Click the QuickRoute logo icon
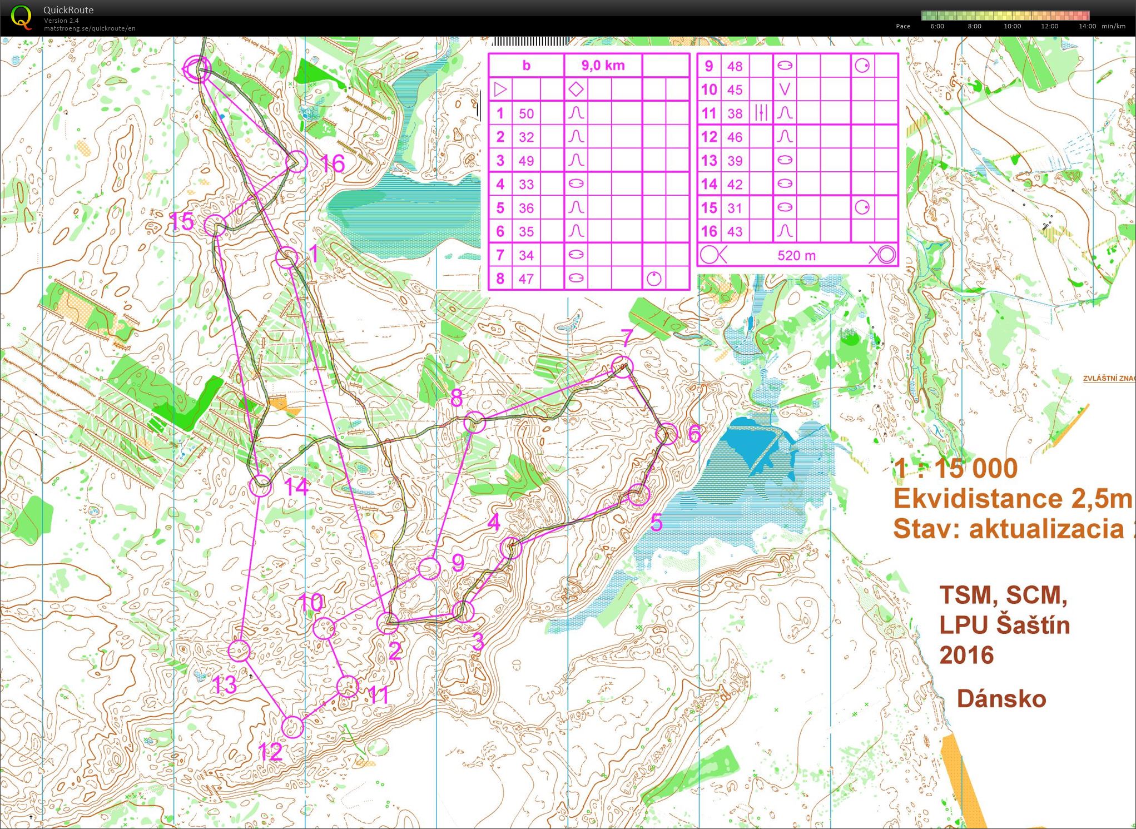This screenshot has height=829, width=1136. (21, 17)
